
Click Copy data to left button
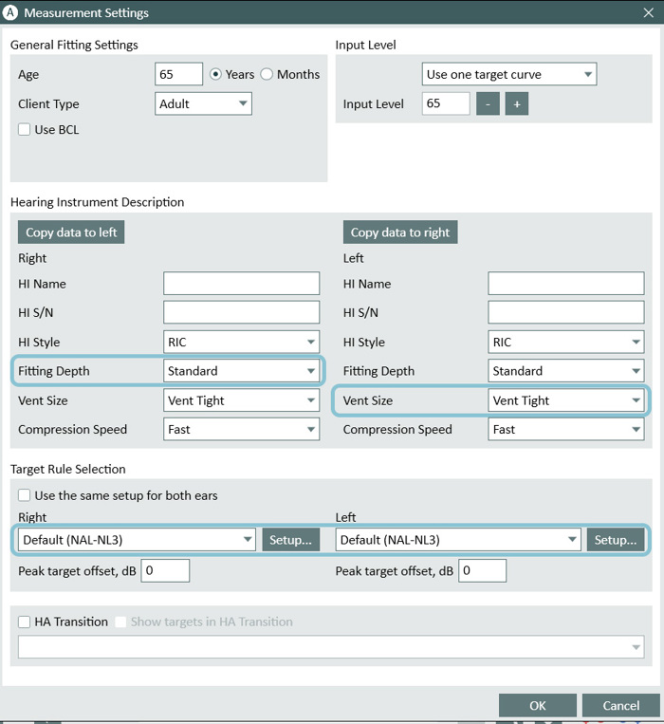[x=71, y=232]
